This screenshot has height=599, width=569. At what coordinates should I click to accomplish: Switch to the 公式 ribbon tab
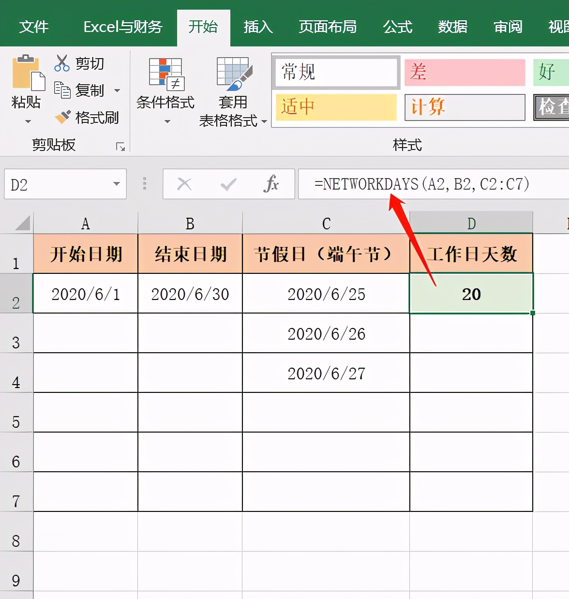click(x=398, y=28)
